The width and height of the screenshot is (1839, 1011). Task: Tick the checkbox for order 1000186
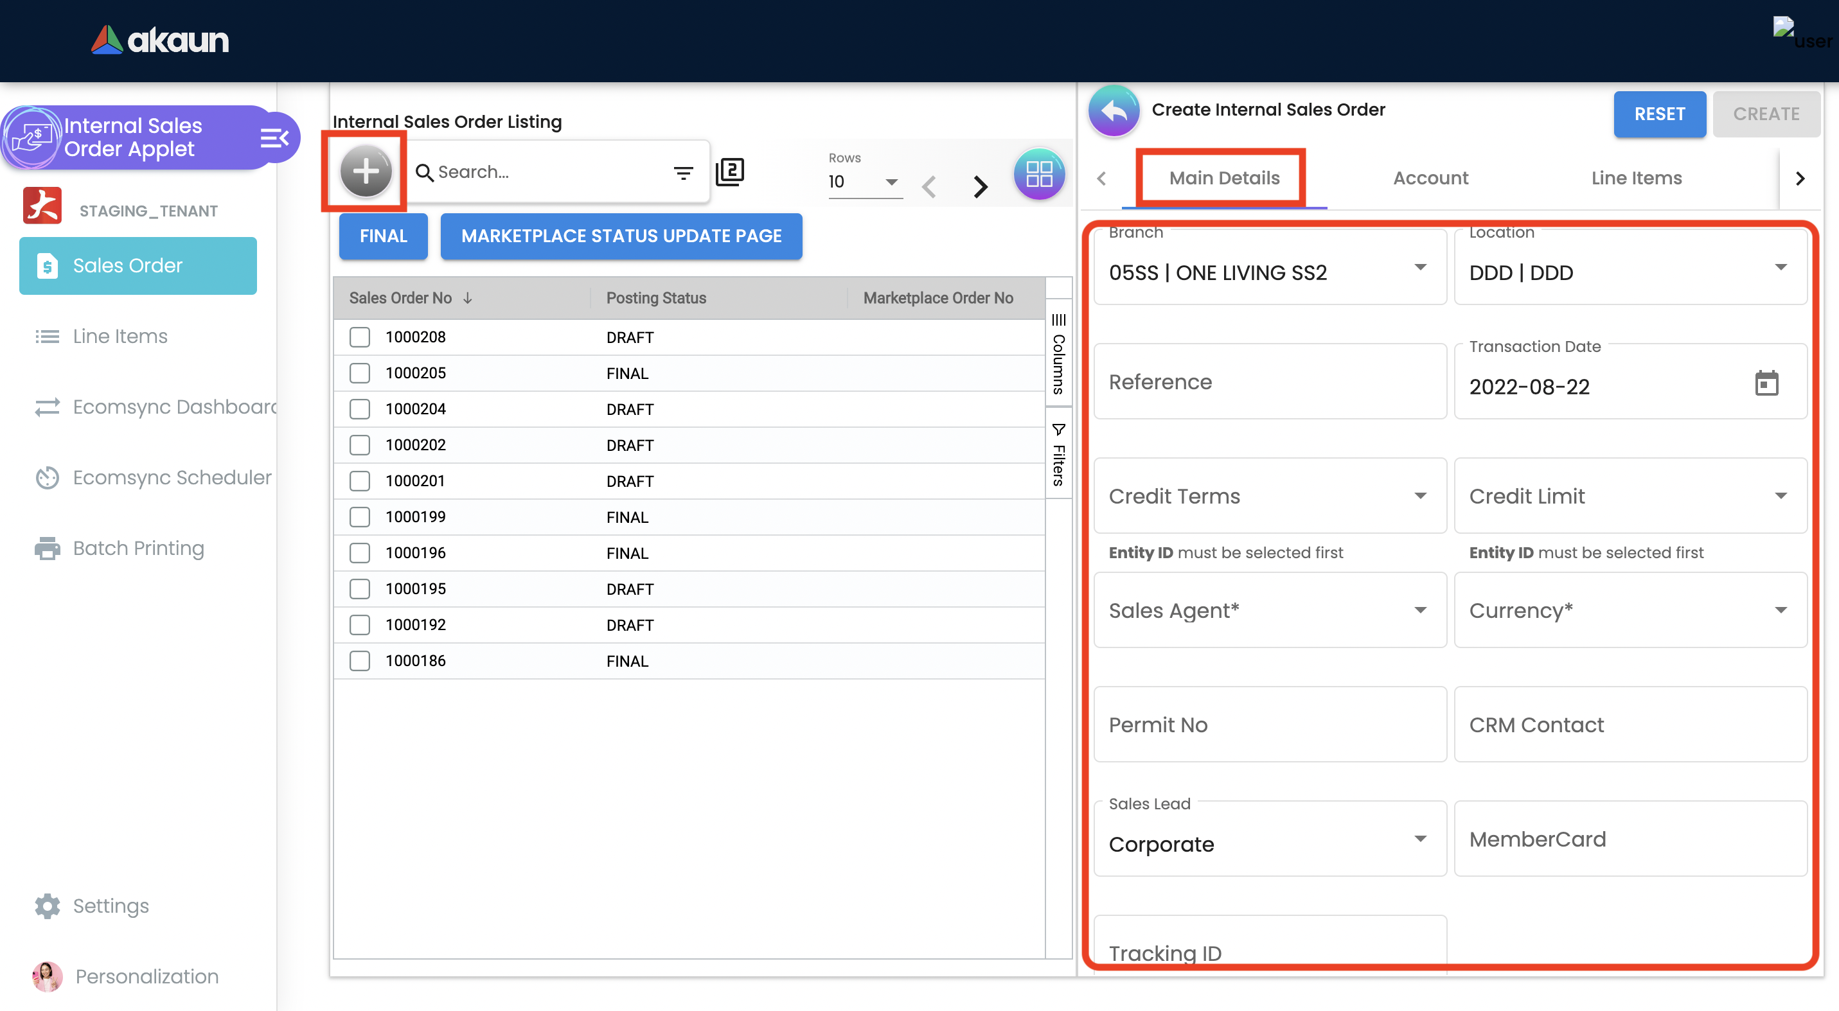point(360,661)
